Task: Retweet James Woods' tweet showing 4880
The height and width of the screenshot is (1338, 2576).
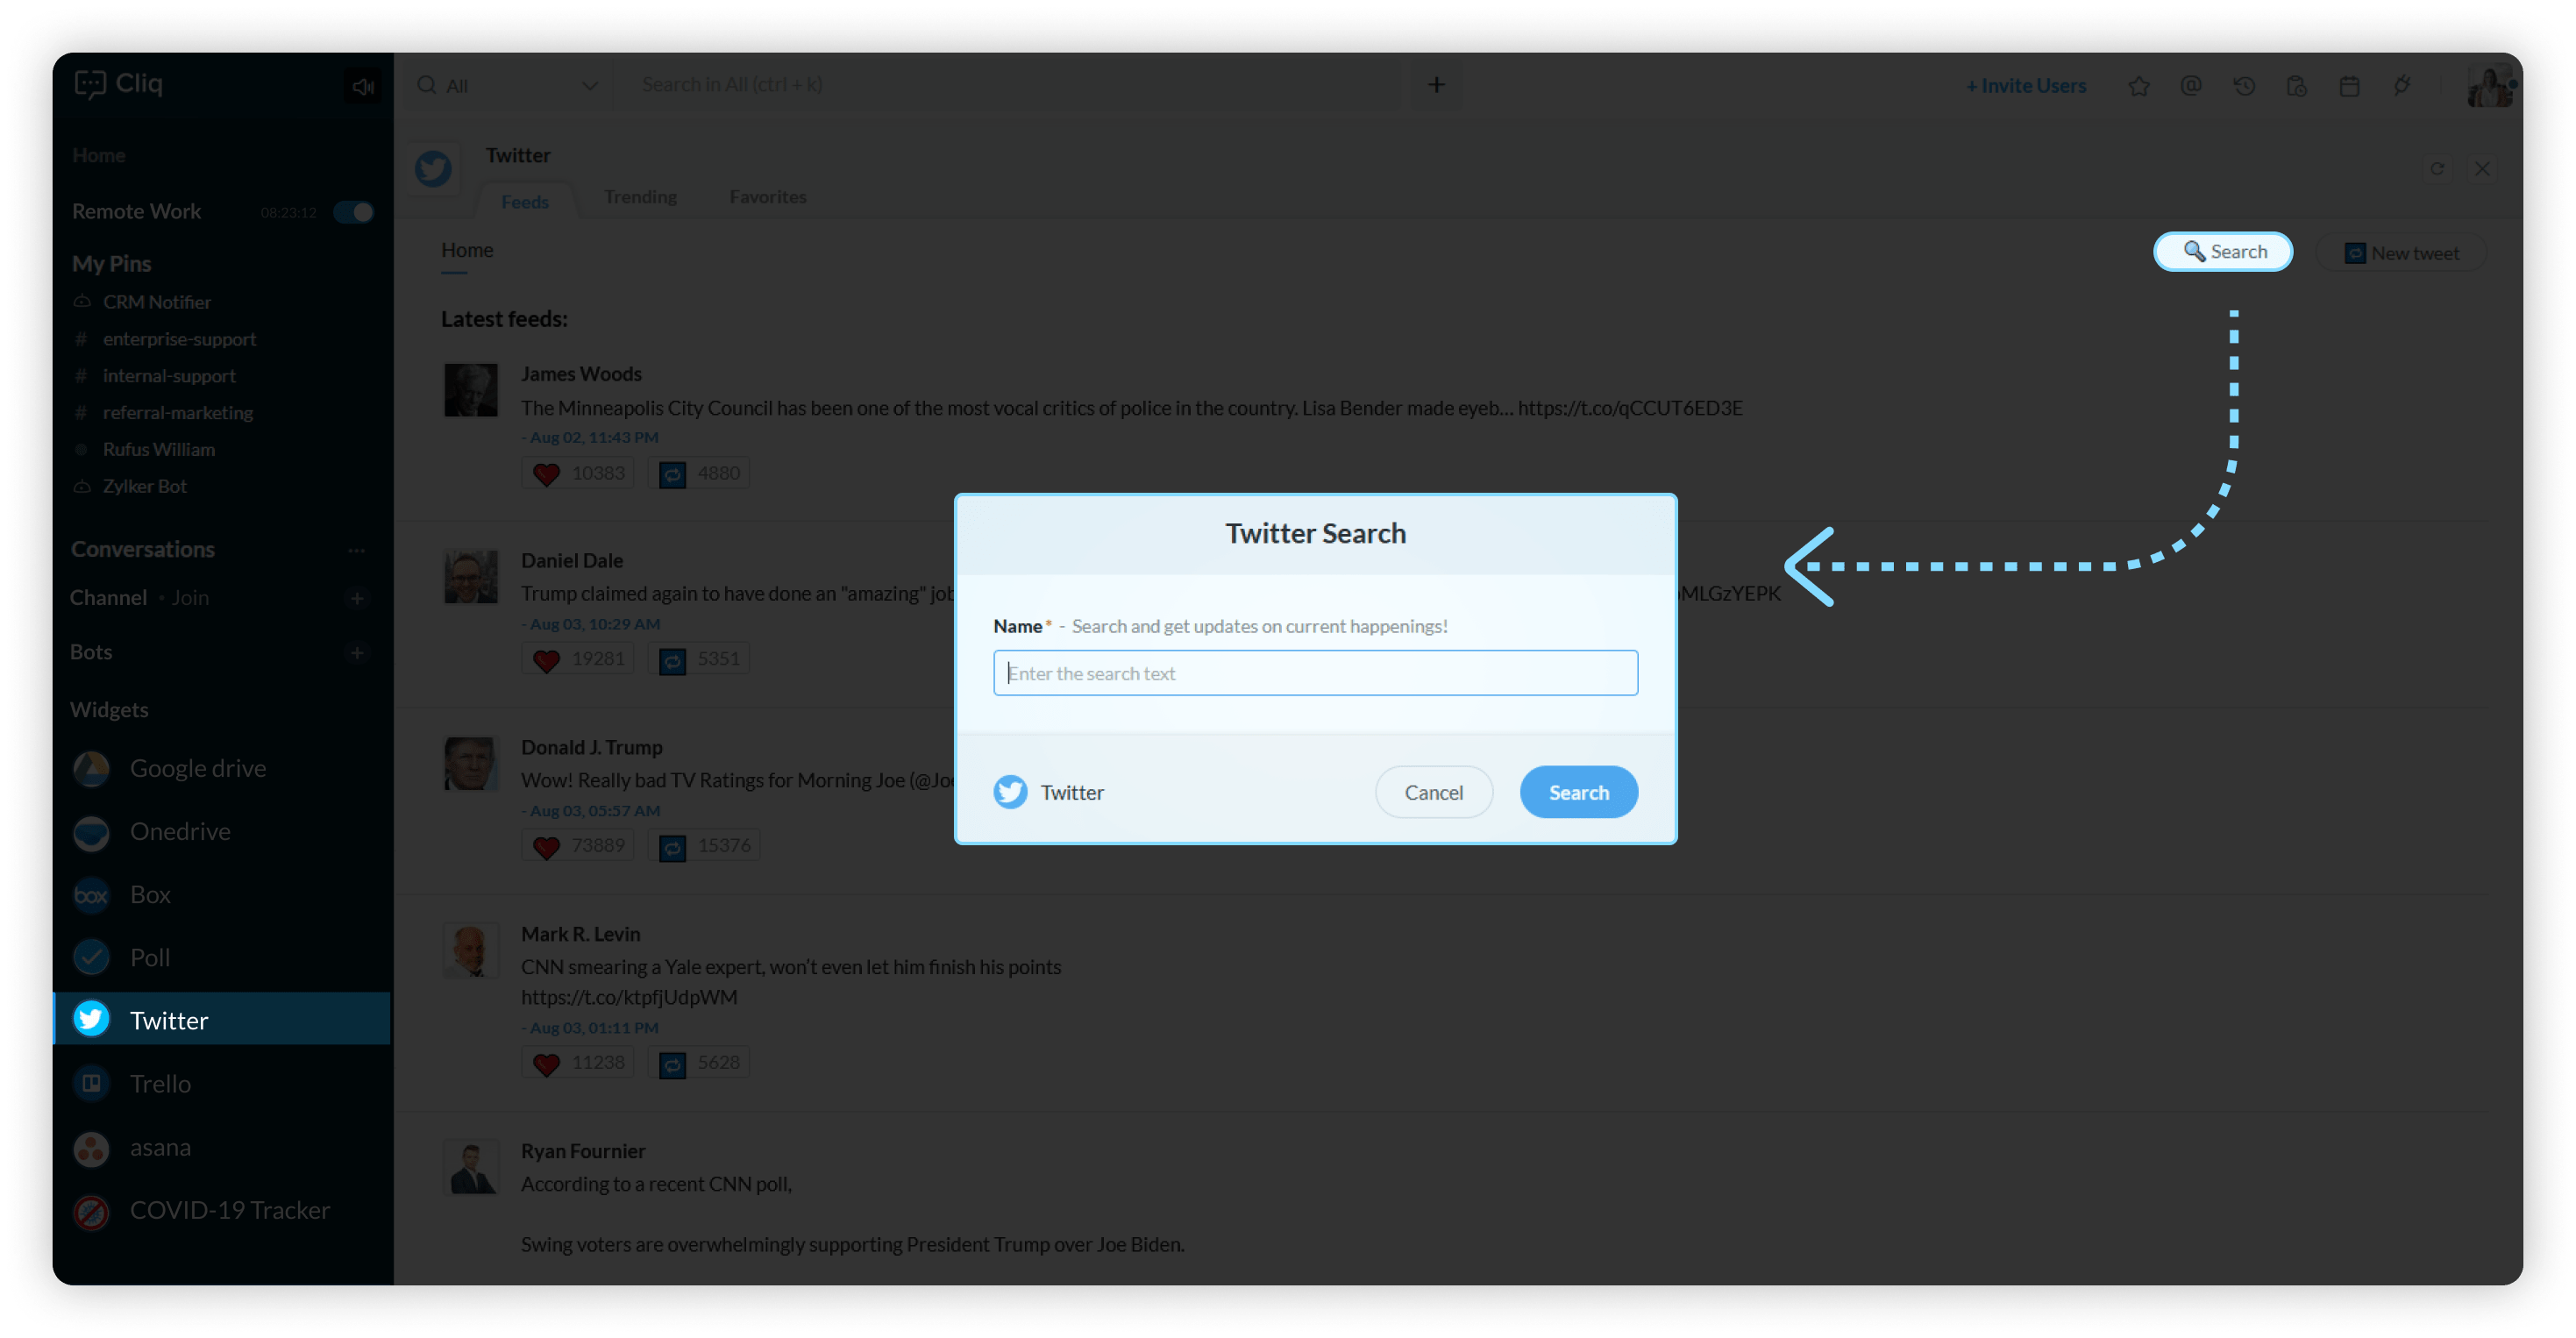Action: (x=699, y=473)
